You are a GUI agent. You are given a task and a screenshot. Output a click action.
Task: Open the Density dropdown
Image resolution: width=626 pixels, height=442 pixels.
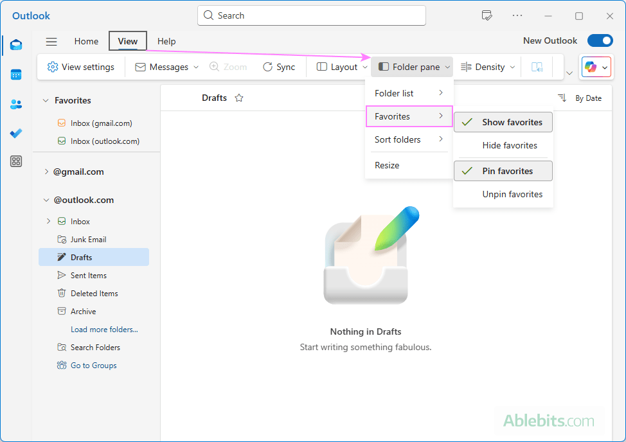click(x=487, y=67)
